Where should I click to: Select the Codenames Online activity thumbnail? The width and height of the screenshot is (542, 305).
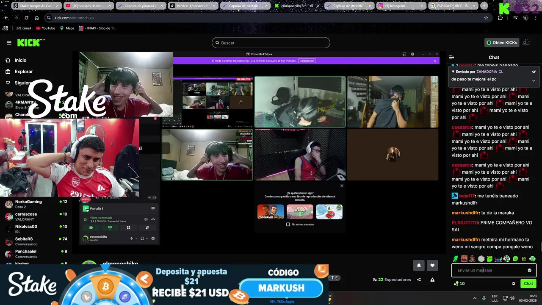click(x=271, y=212)
